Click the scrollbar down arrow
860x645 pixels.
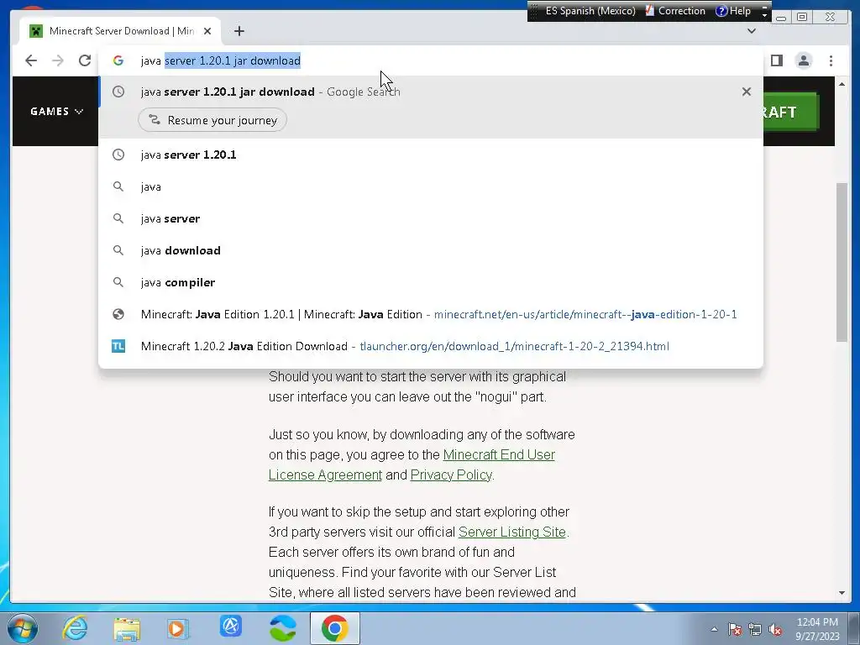click(842, 593)
